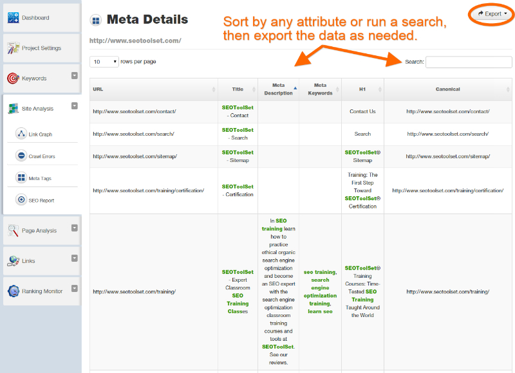Open the /training/ URL in URL column
This screenshot has height=373, width=515.
[x=134, y=291]
